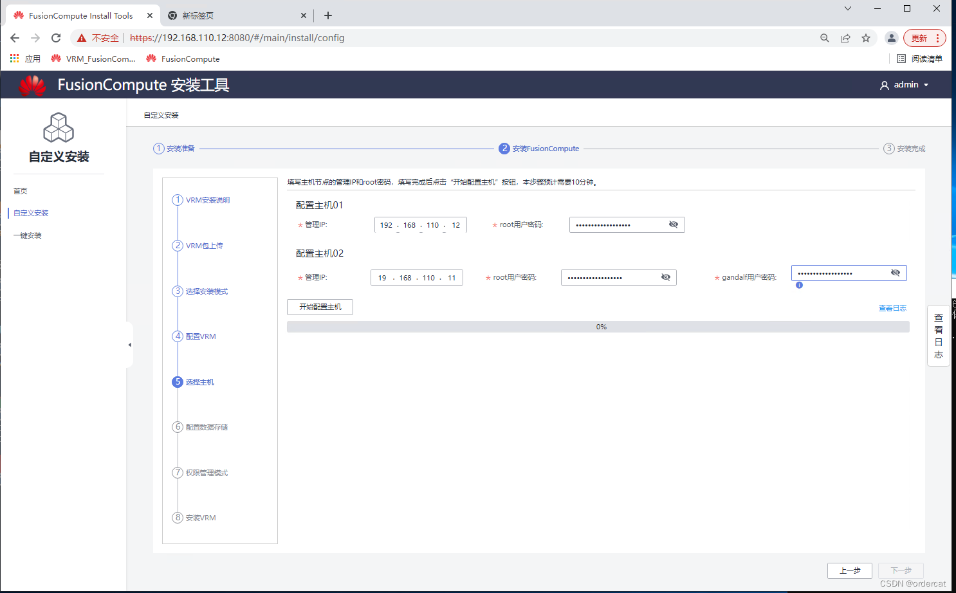The height and width of the screenshot is (593, 956).
Task: Go back in browser history
Action: point(15,38)
